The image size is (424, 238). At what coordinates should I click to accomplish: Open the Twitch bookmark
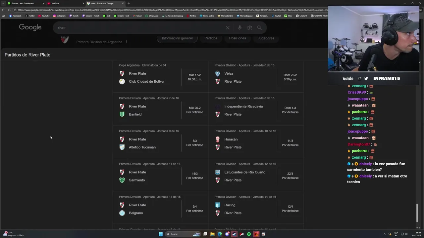(74, 16)
